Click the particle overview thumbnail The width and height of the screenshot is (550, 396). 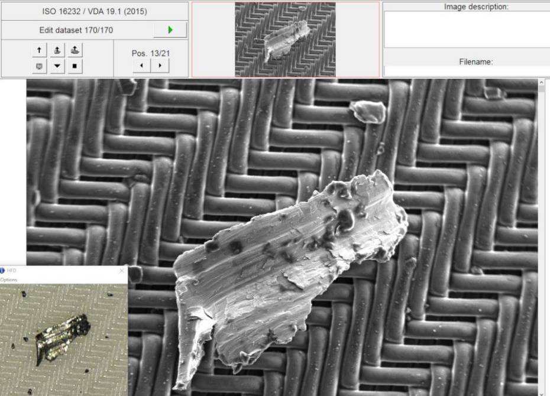[x=285, y=39]
